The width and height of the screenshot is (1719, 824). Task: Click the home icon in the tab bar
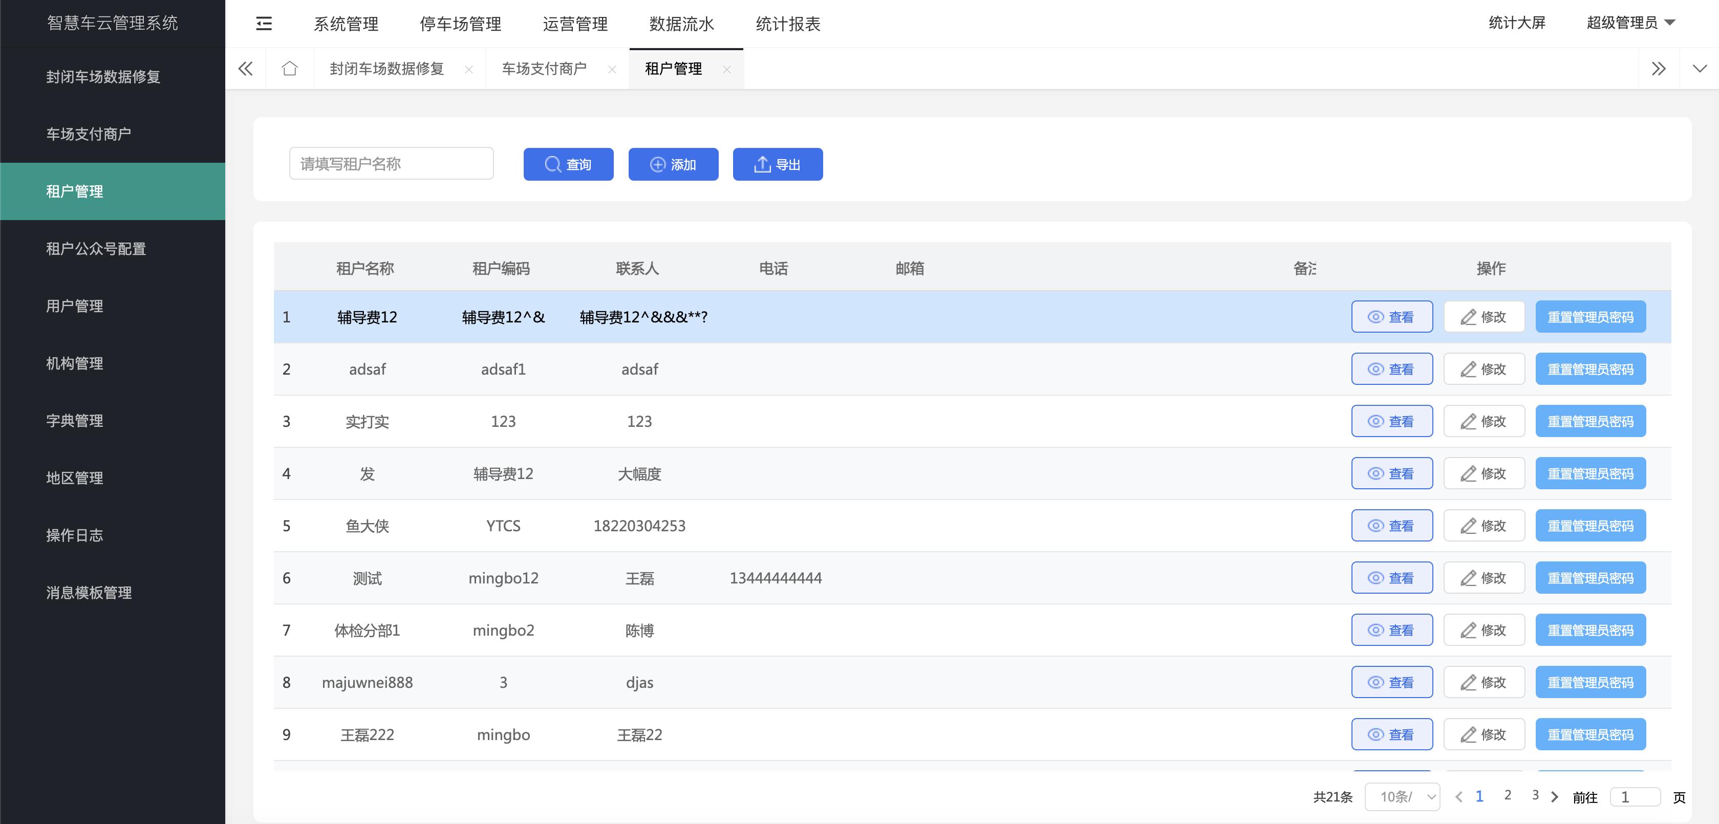click(290, 68)
